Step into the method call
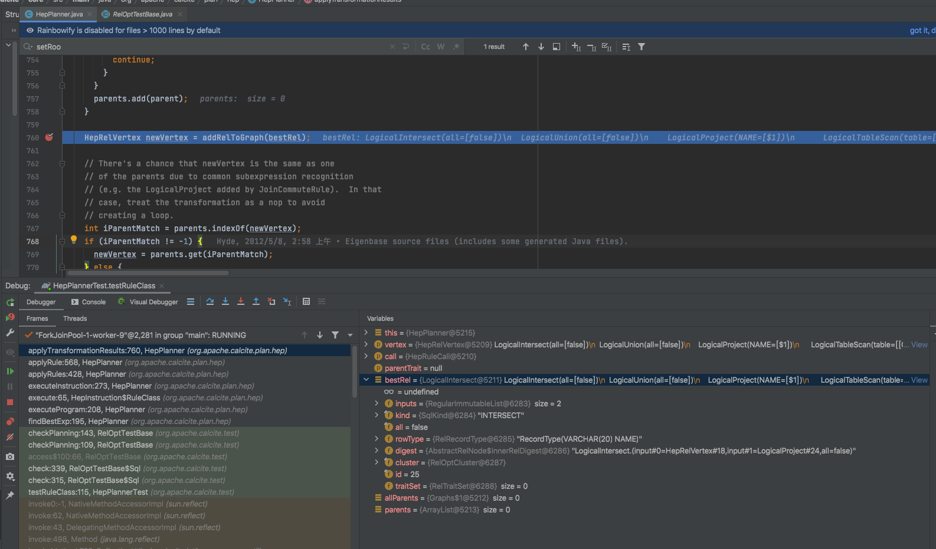Viewport: 936px width, 549px height. point(225,301)
